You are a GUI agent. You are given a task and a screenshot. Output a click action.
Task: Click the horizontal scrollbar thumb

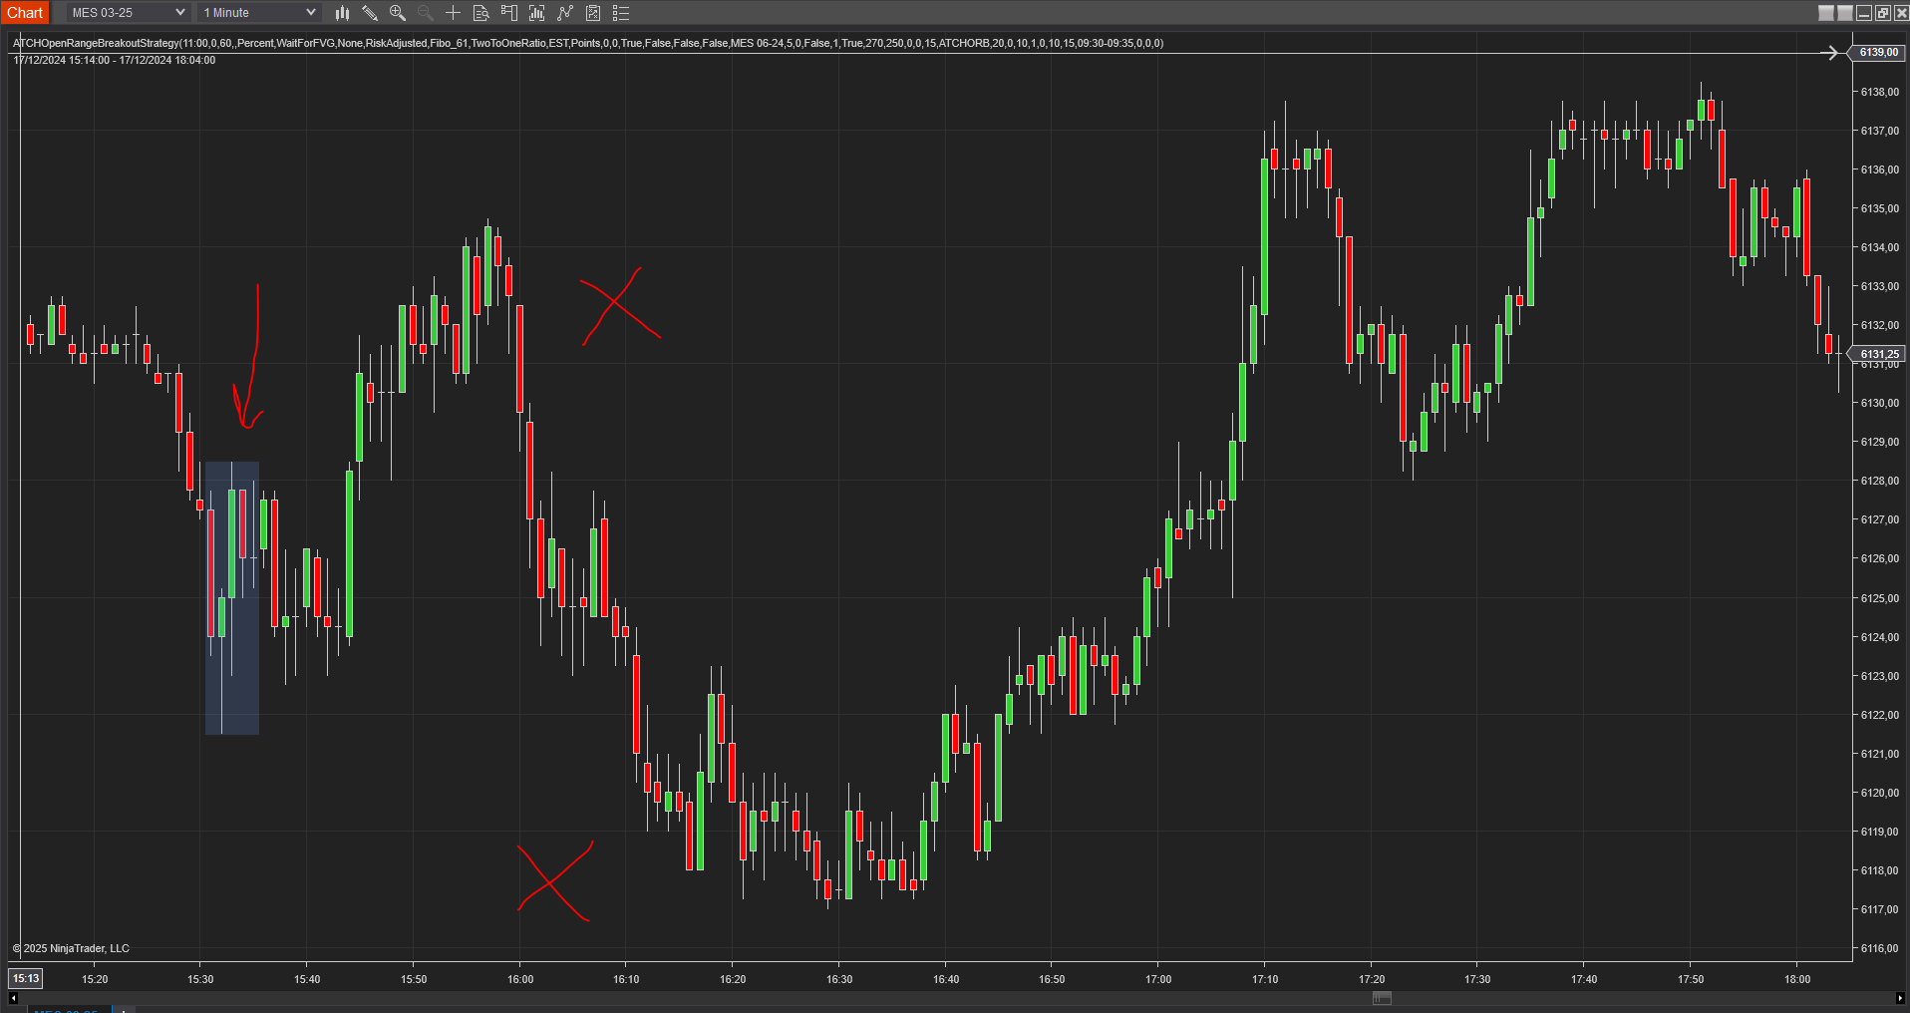[x=1382, y=998]
